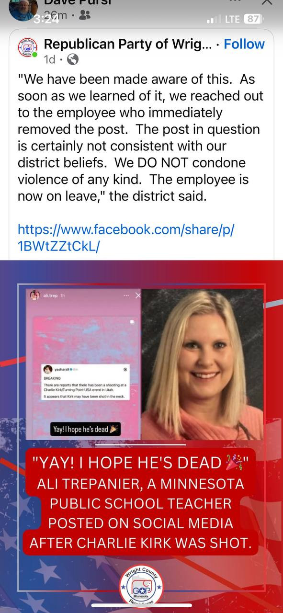The height and width of the screenshot is (613, 283).
Task: Tap Dave's profile picture at top left
Action: coord(23,10)
